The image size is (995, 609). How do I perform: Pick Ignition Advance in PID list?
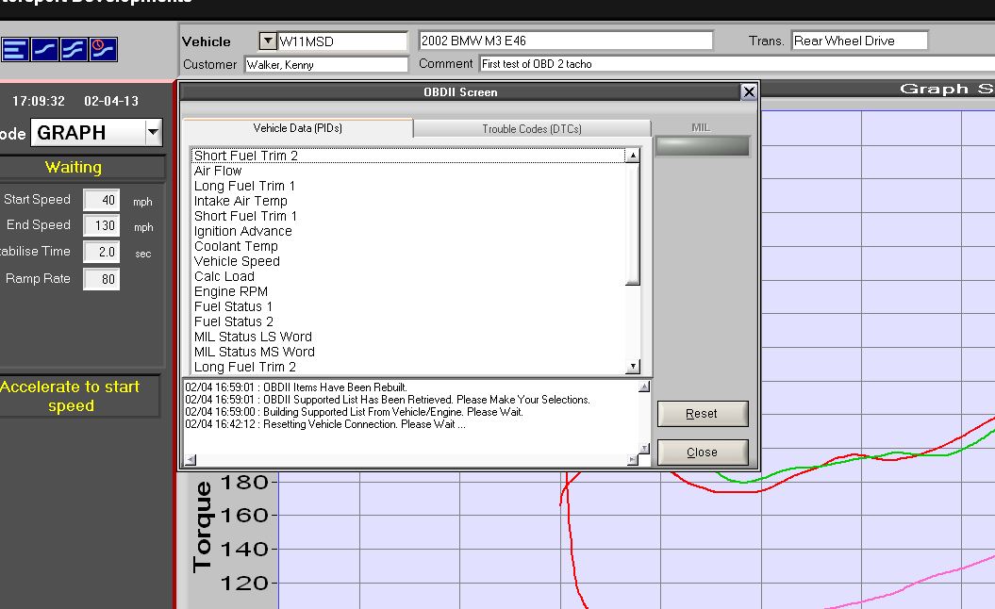[242, 231]
